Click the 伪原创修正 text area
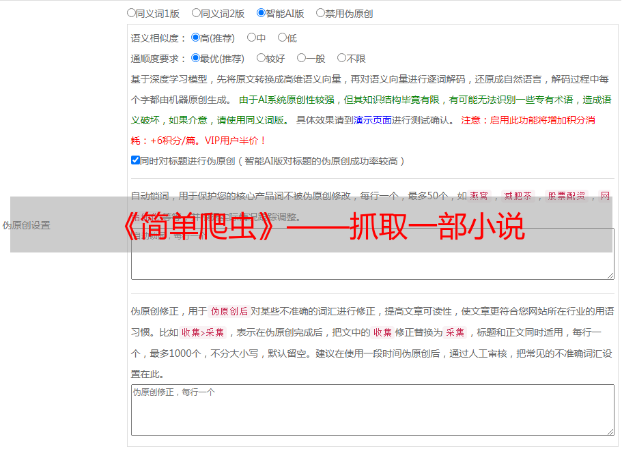This screenshot has height=449, width=622. pyautogui.click(x=373, y=410)
